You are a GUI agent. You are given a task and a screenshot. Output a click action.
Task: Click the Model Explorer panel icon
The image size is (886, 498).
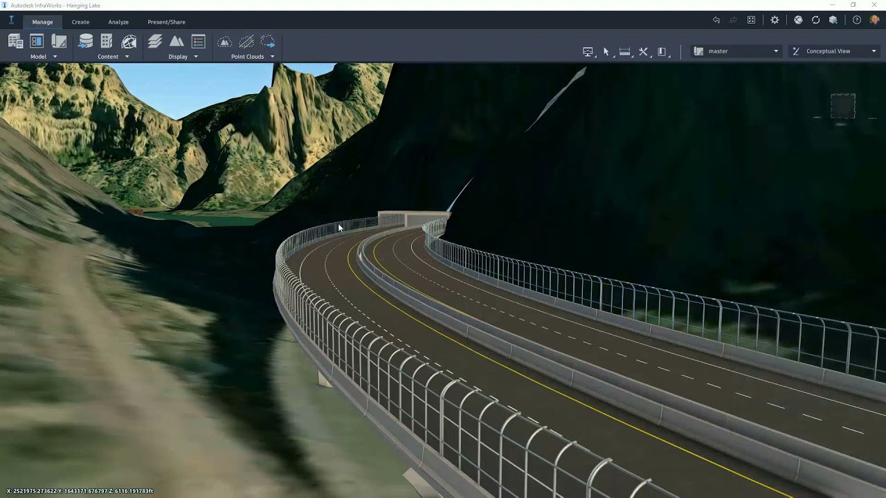tap(37, 41)
